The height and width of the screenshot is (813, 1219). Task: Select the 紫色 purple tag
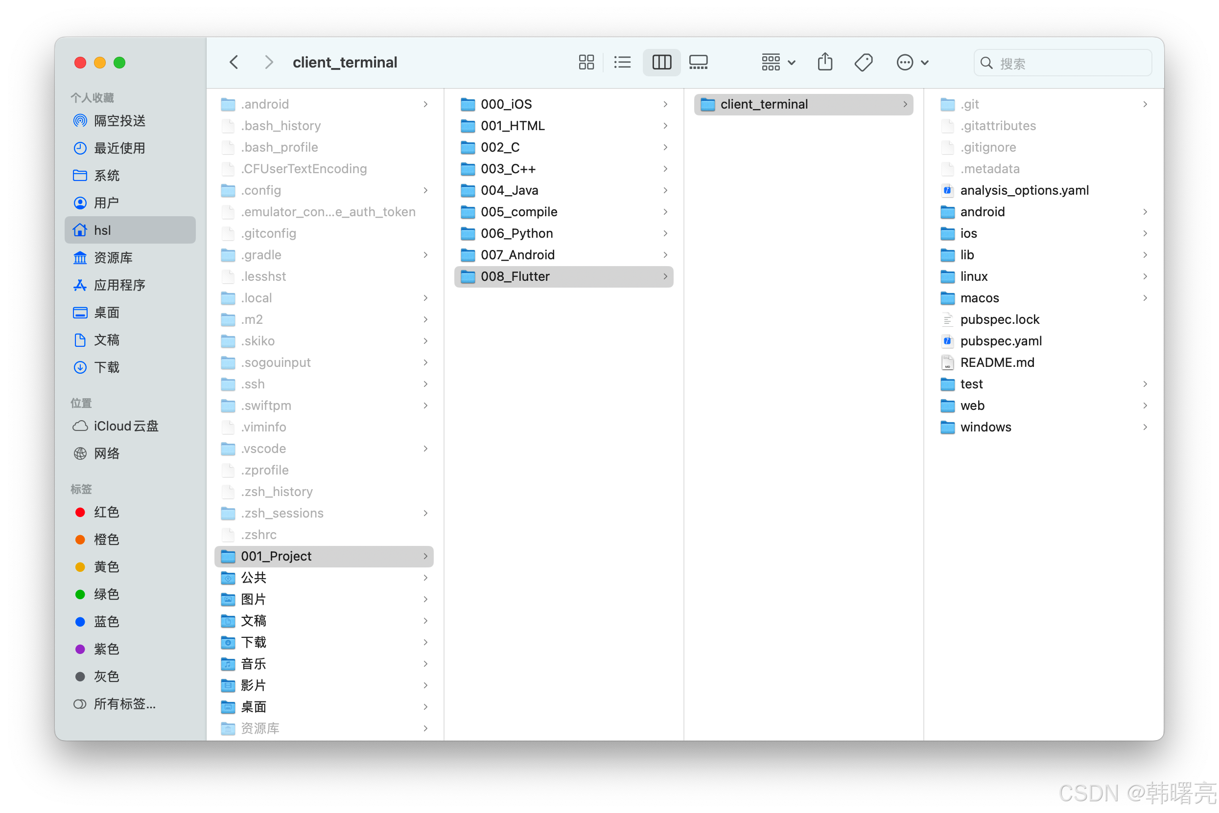click(130, 649)
